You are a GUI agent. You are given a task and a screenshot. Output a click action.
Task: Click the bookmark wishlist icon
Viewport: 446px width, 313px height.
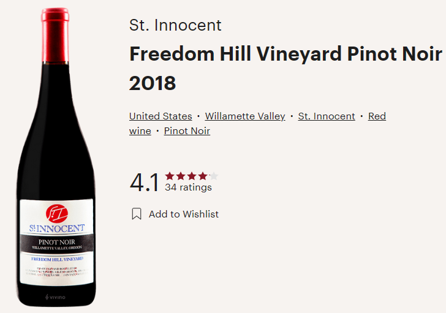coord(137,214)
